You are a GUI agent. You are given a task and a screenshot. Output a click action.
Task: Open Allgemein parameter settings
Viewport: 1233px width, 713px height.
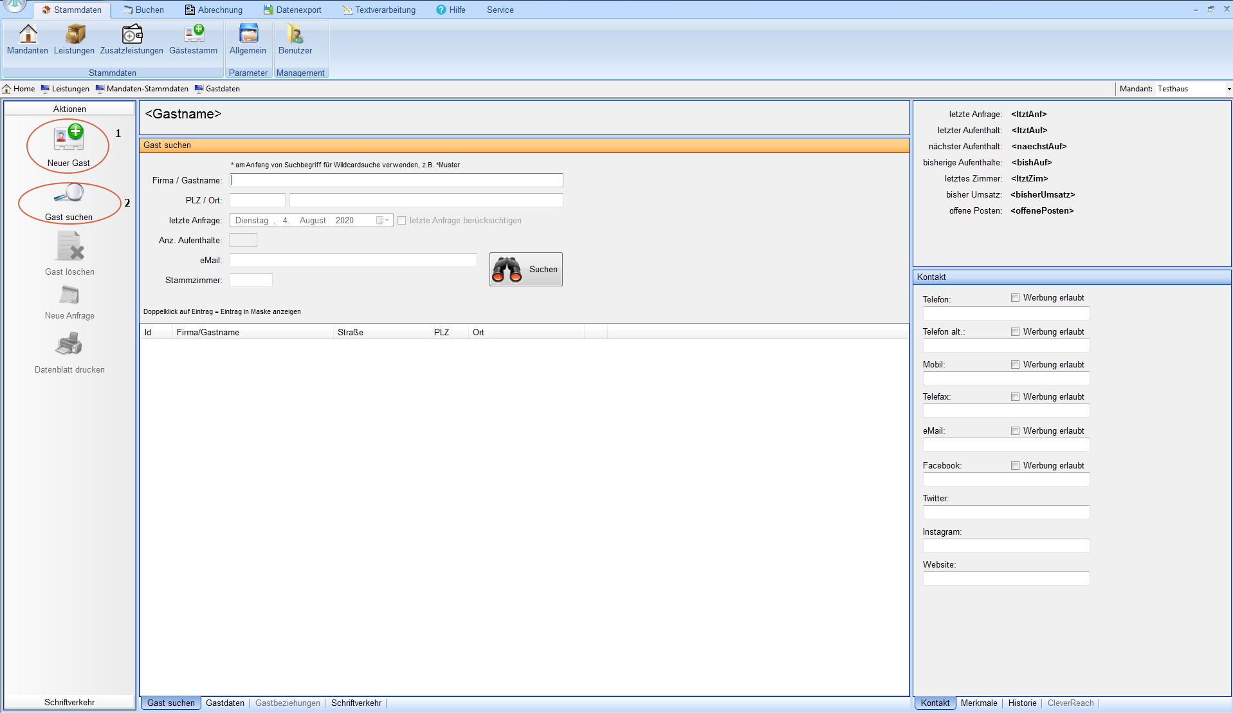click(x=248, y=39)
